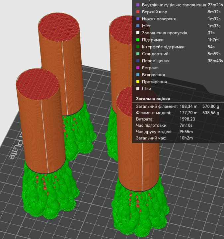
Task: Click the yellow Протирання swatch
Action: pyautogui.click(x=138, y=82)
